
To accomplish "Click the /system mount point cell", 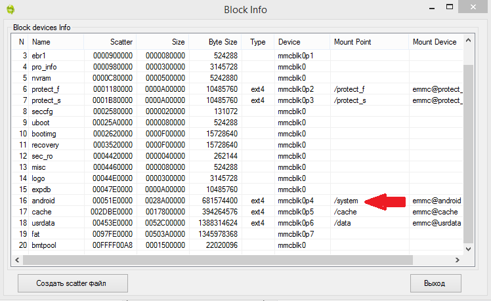I will click(345, 201).
